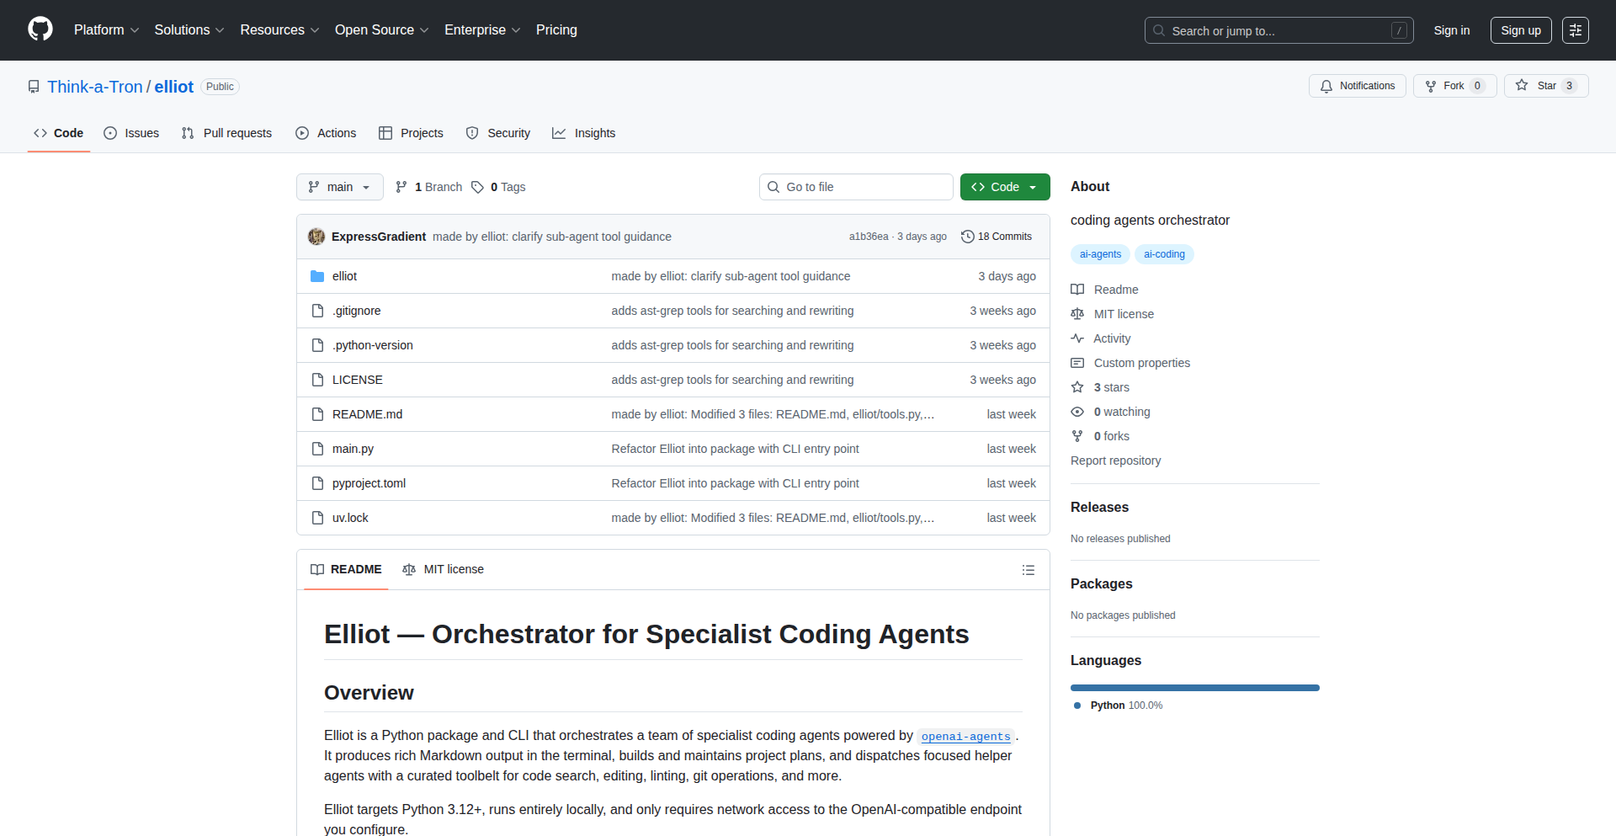The height and width of the screenshot is (836, 1616).
Task: Select the ai-agents topic tag
Action: [x=1100, y=254]
